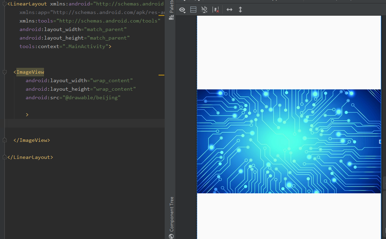The height and width of the screenshot is (239, 386).
Task: Click LinearLayout android:layout_height="match_parent" line
Action: (x=75, y=38)
